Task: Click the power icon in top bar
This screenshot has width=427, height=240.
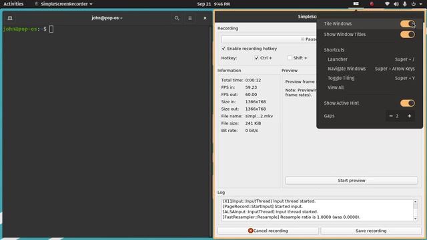Action: click(414, 4)
